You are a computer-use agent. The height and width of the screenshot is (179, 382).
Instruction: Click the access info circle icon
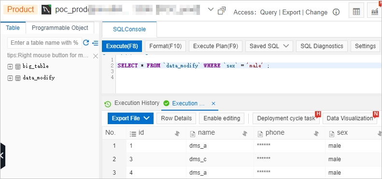click(336, 12)
